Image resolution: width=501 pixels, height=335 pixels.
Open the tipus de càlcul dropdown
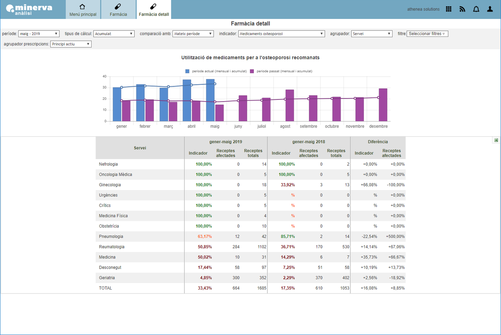[114, 34]
